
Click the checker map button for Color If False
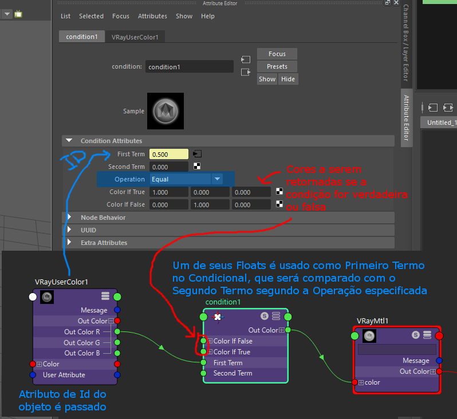click(280, 204)
